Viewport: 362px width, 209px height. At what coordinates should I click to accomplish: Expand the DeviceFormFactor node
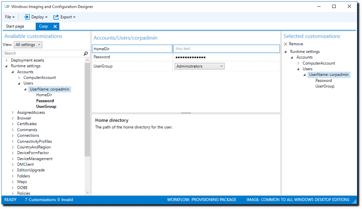click(13, 153)
